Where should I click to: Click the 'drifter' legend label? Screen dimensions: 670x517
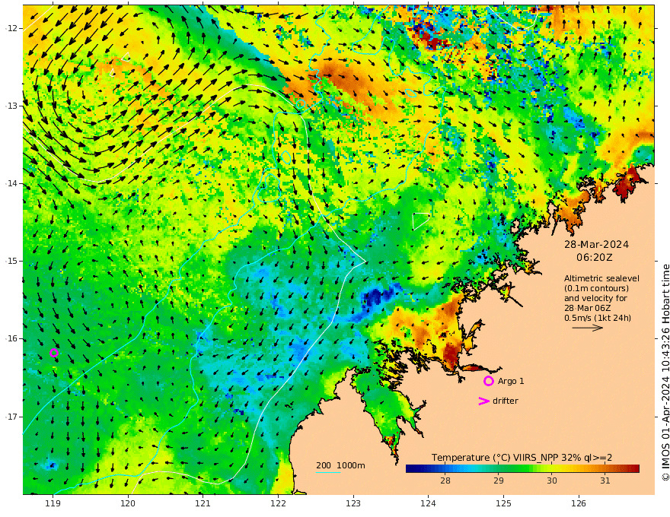506,401
